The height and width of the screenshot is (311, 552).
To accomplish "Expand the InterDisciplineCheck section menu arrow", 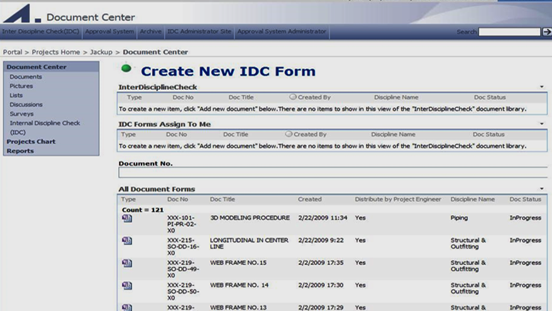I will pos(542,87).
